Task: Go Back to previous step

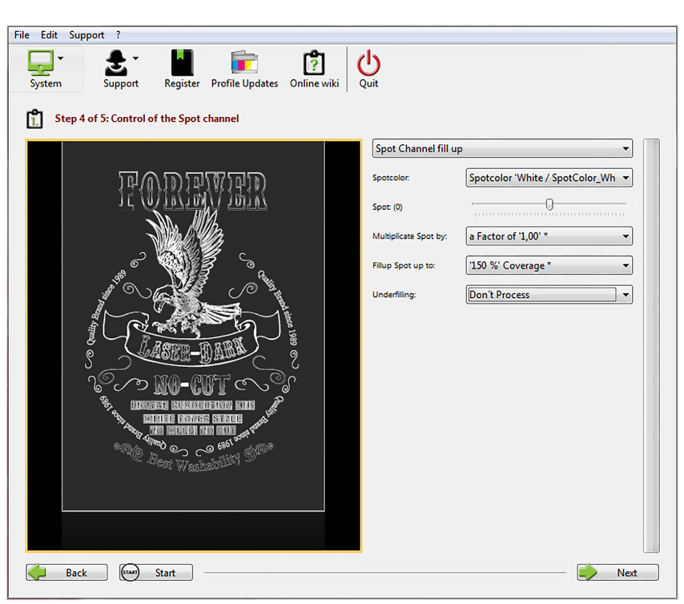Action: tap(66, 573)
